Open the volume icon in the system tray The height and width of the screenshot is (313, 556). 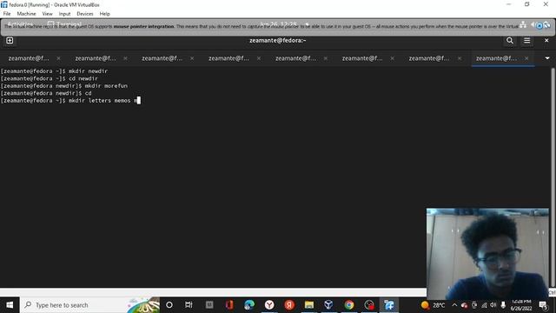tap(493, 305)
